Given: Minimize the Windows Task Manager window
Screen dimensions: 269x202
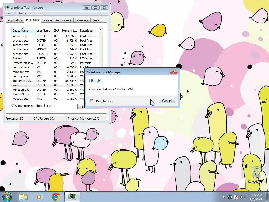Looking at the screenshot, I should pos(87,8).
